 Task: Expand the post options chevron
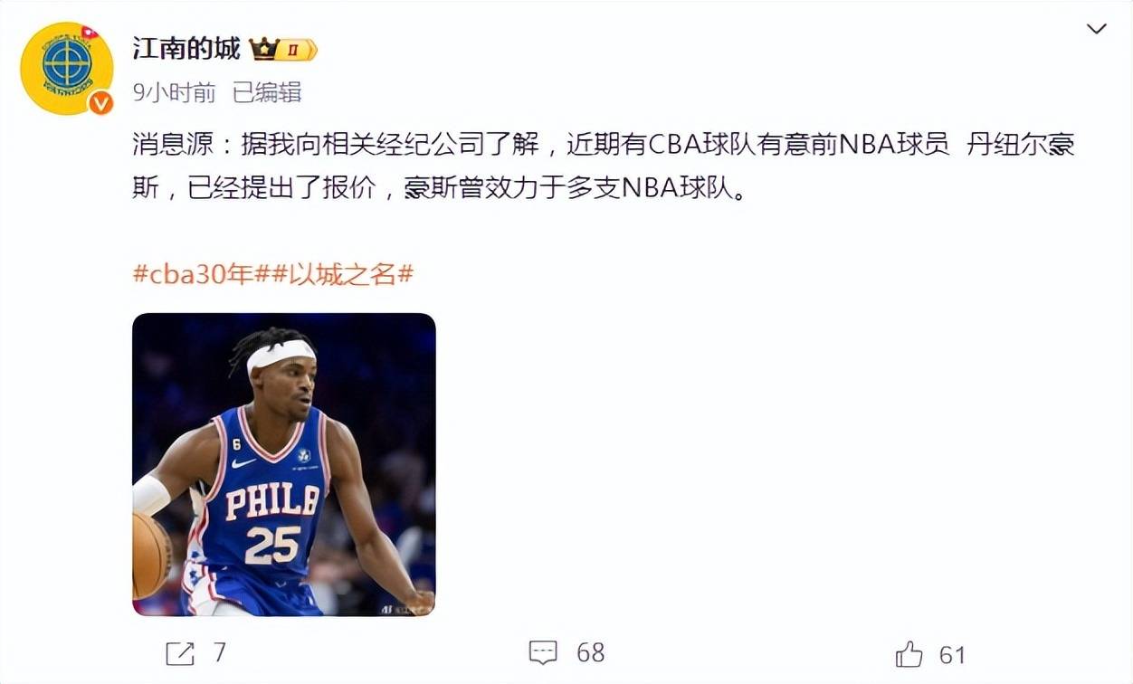point(1096,30)
